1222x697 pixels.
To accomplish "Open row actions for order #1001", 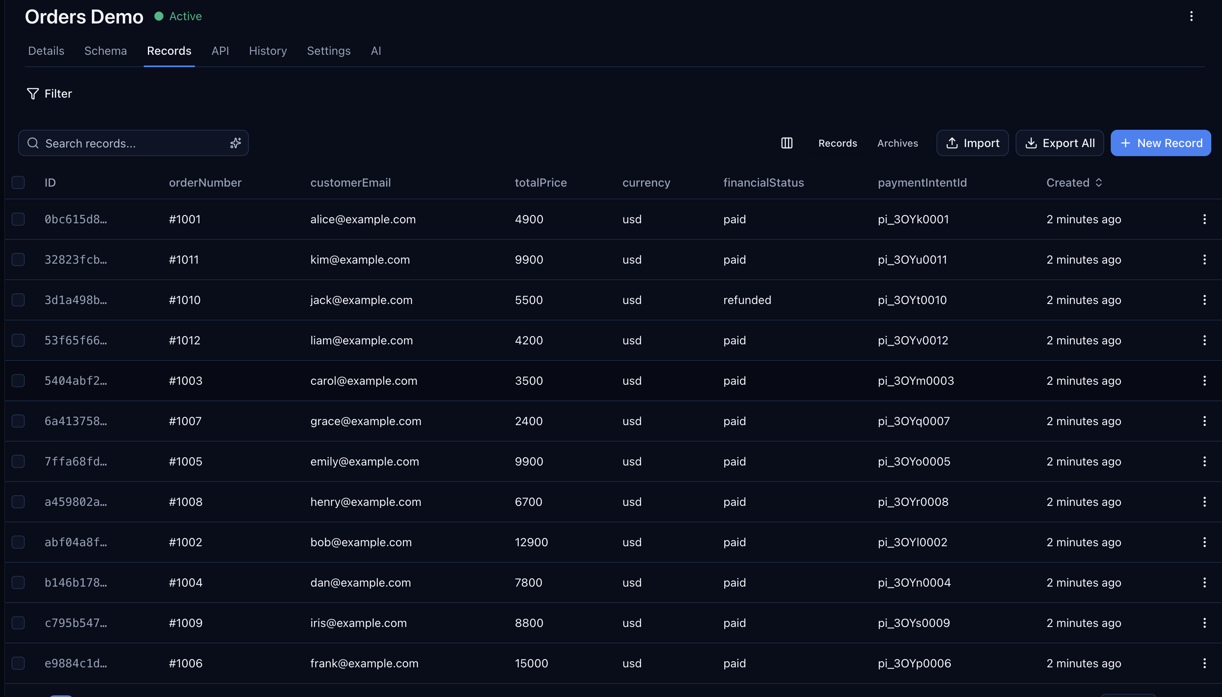I will point(1204,219).
